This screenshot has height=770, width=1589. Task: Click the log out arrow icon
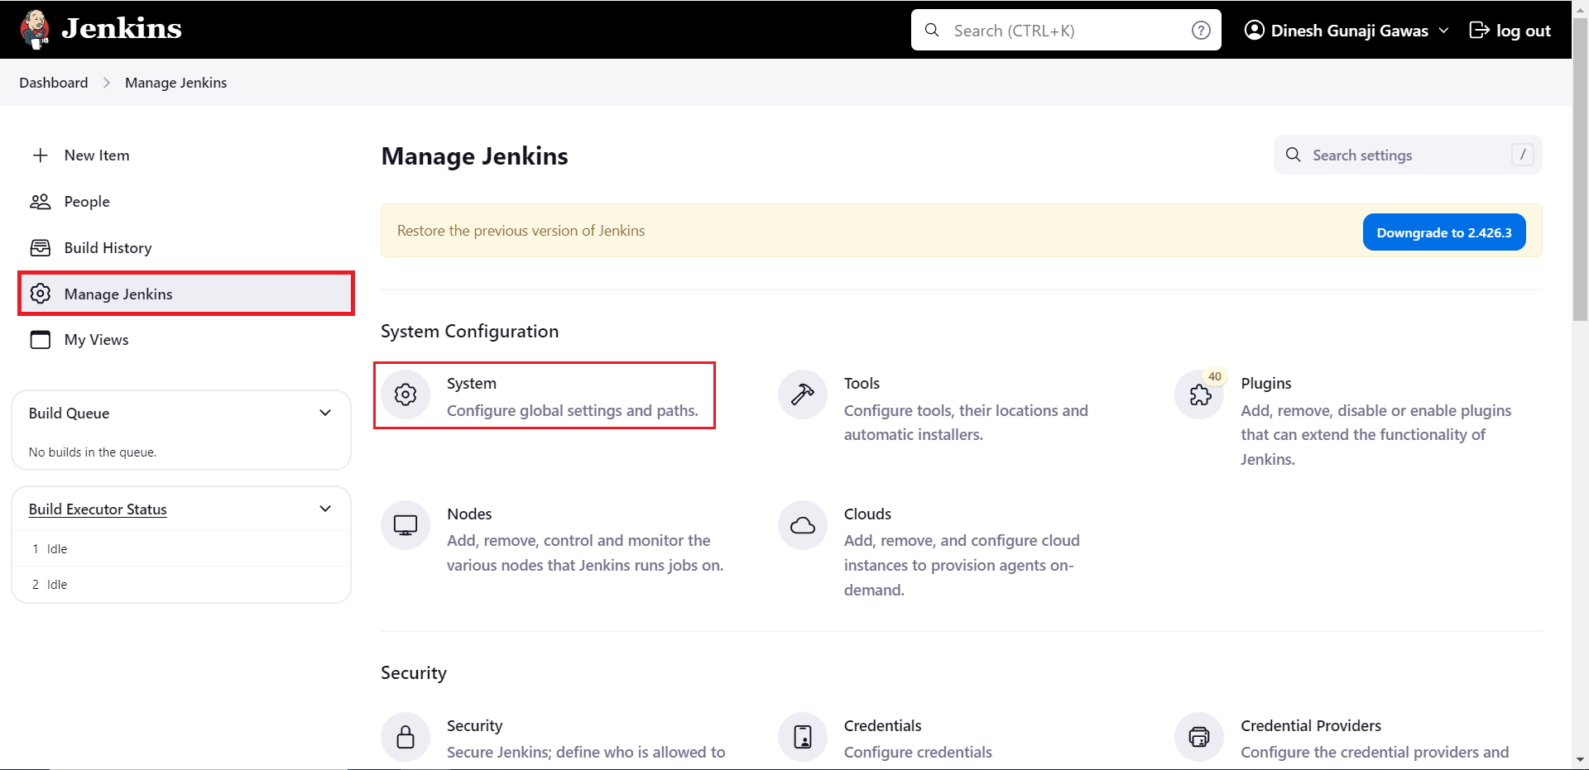tap(1479, 30)
